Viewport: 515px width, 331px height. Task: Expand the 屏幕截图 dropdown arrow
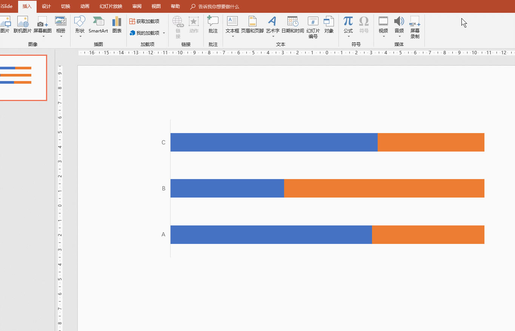click(x=43, y=37)
